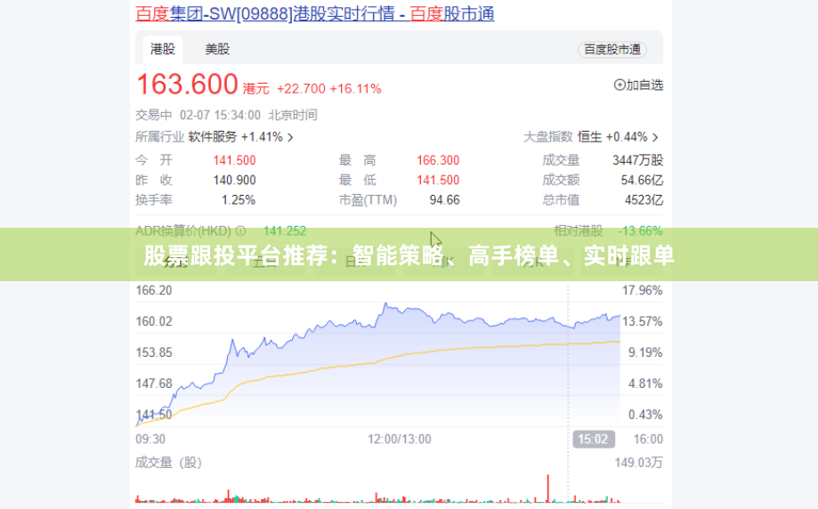
Task: Click the 成交量 (股) volume label
Action: 168,463
